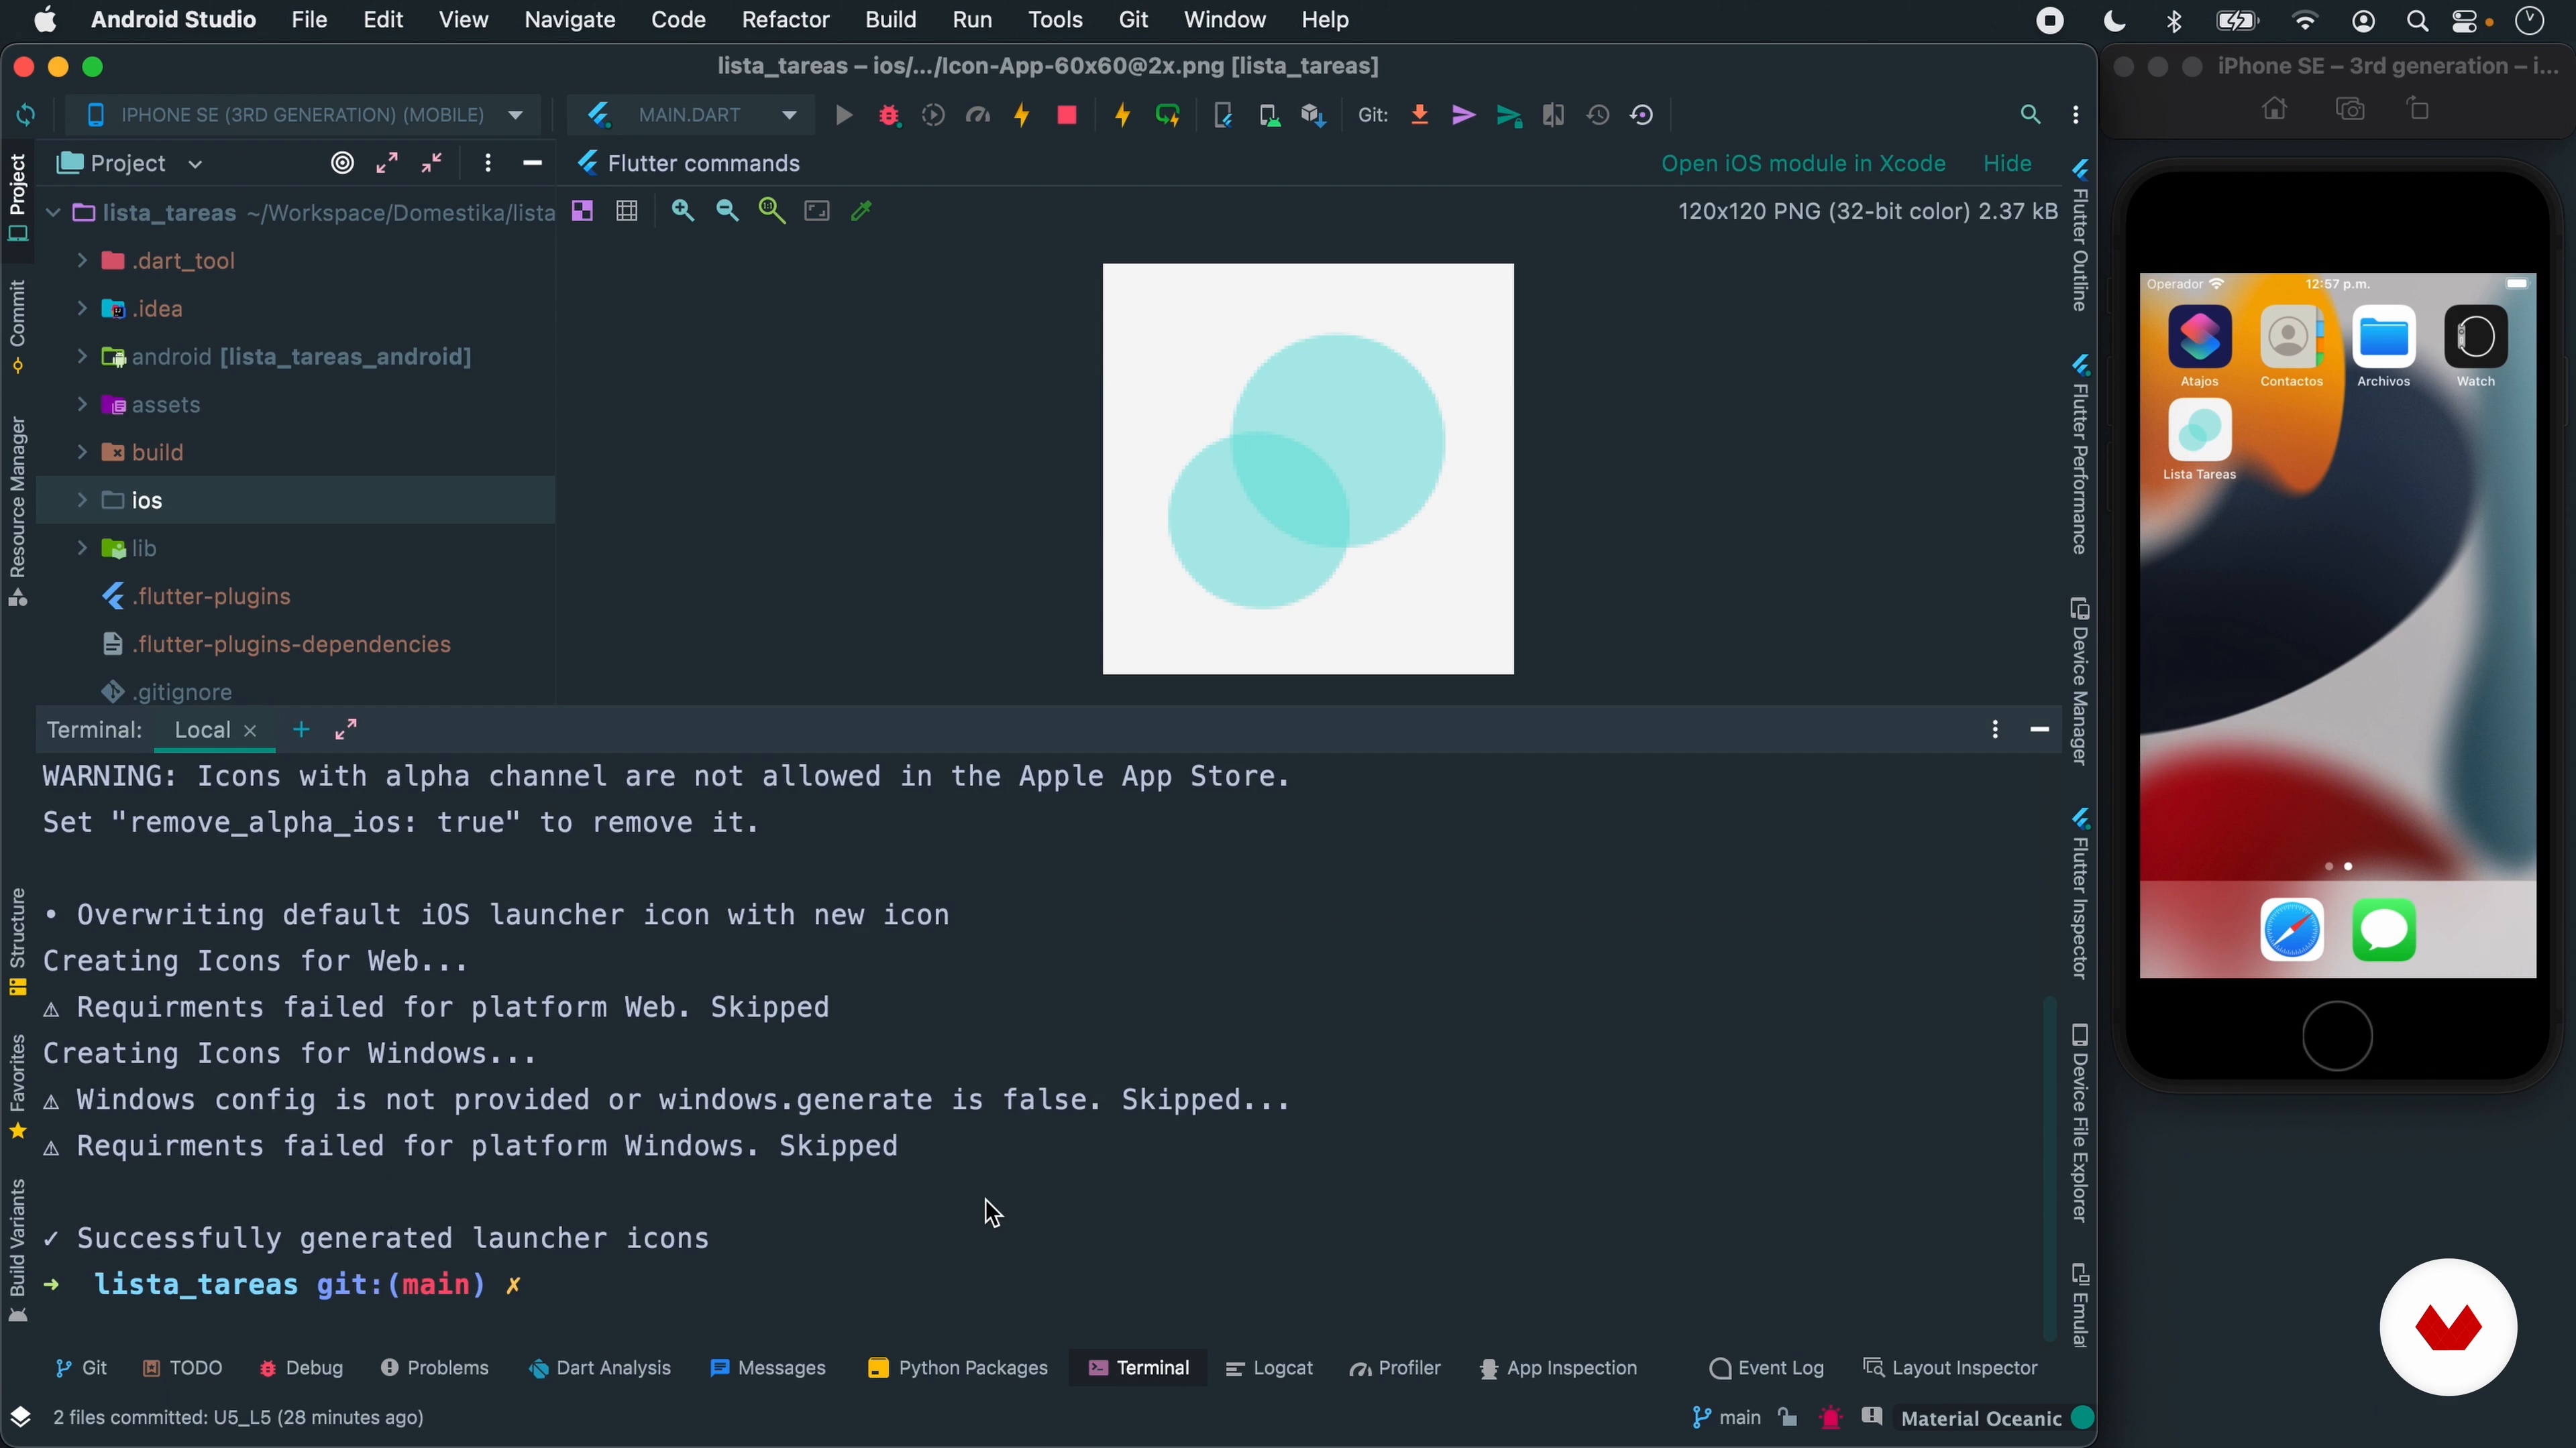Screen dimensions: 2576x1448
Task: Open the Refactor menu
Action: point(785,20)
